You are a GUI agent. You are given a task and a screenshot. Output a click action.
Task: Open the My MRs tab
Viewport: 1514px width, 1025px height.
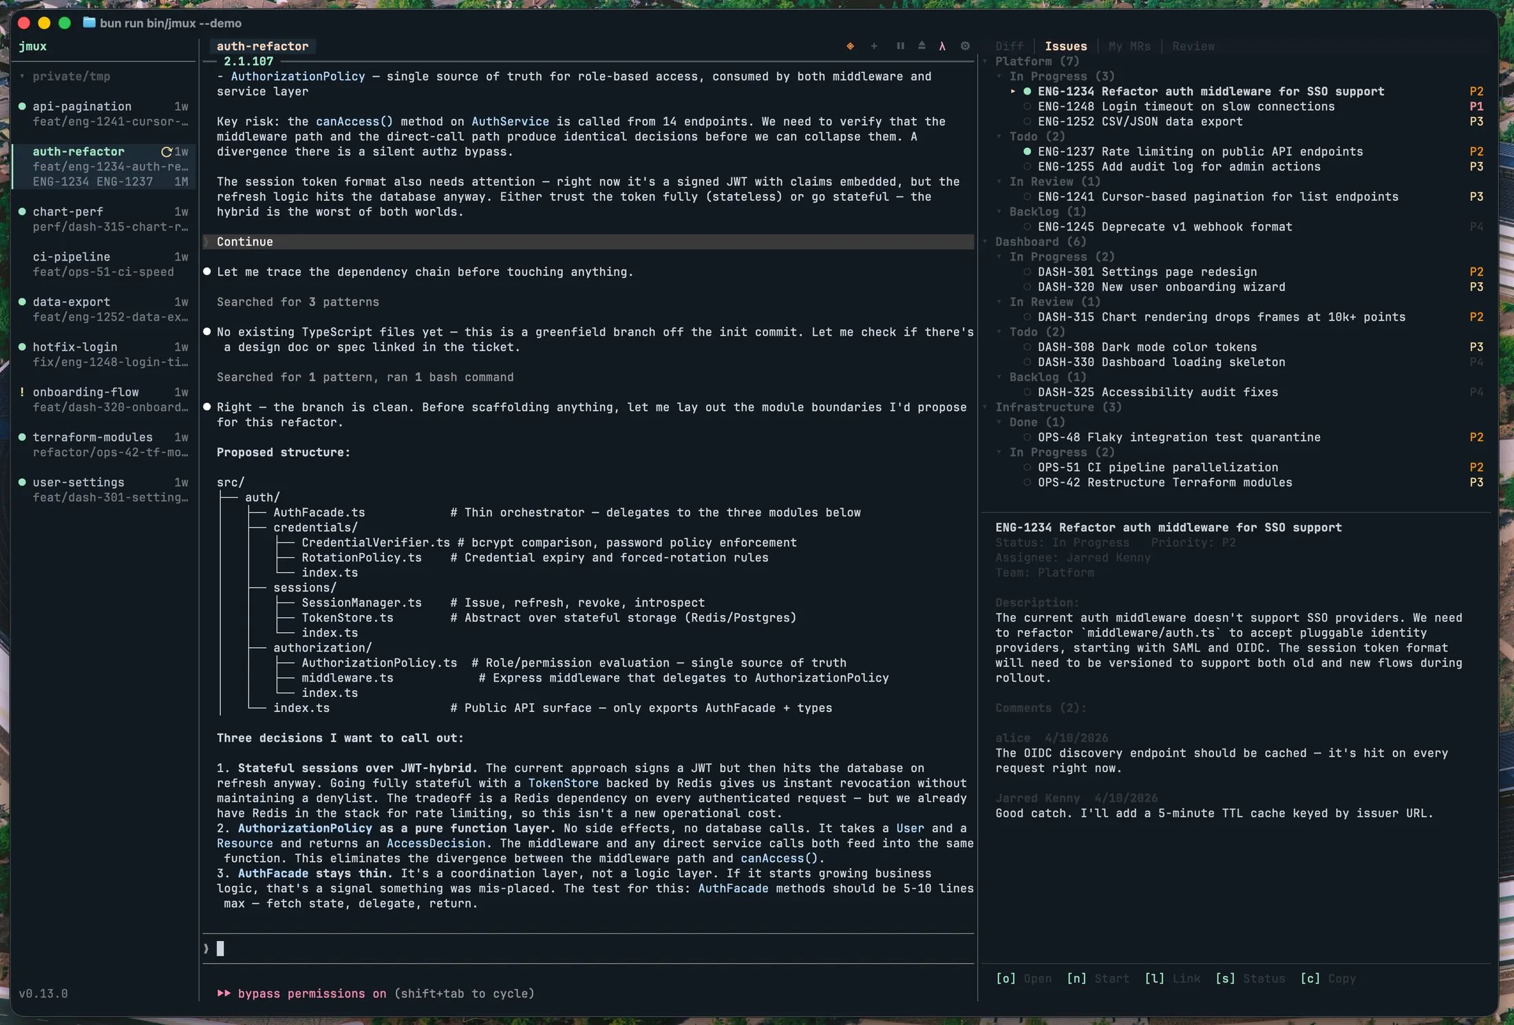[1129, 46]
